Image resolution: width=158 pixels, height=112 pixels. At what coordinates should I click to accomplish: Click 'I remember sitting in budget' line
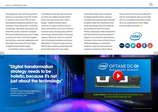pos(21,49)
